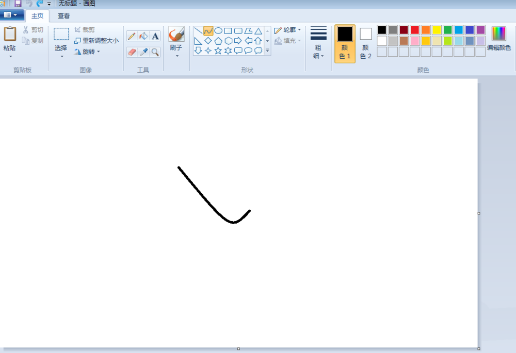The width and height of the screenshot is (516, 353).
Task: Open the 主页 ribbon tab
Action: [37, 16]
